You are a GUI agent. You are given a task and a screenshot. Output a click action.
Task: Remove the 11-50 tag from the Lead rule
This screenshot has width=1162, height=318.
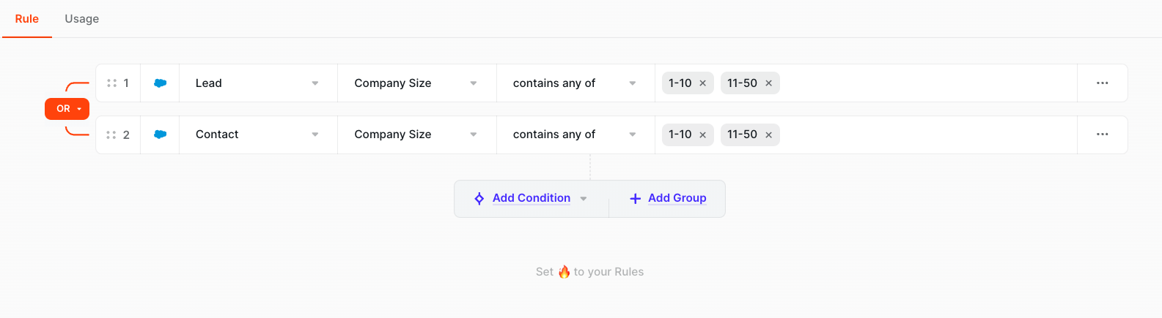768,83
